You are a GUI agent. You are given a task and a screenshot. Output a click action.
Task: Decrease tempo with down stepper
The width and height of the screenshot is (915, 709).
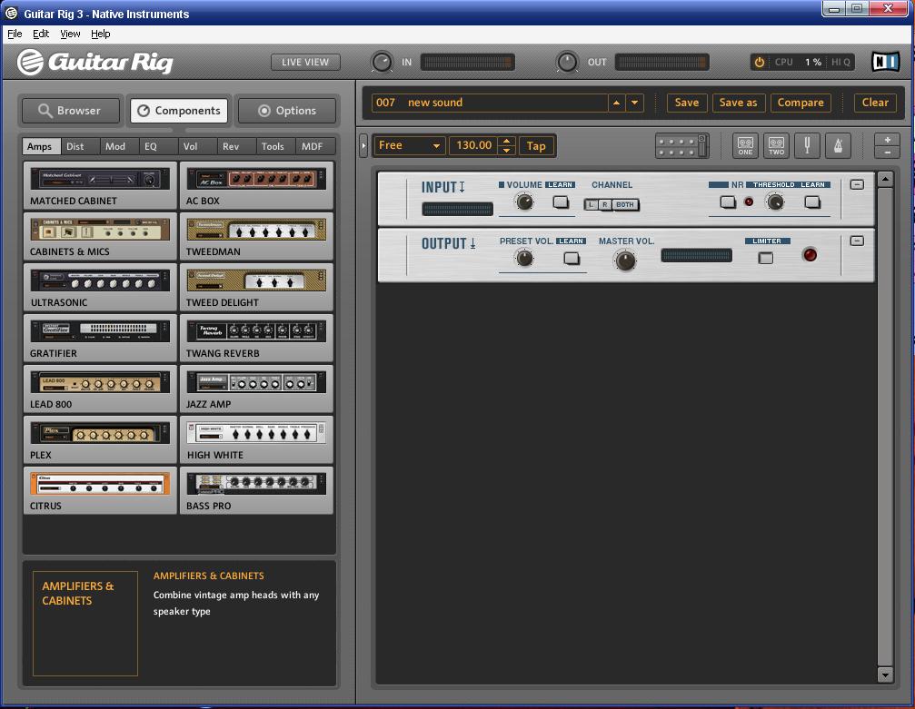point(506,151)
